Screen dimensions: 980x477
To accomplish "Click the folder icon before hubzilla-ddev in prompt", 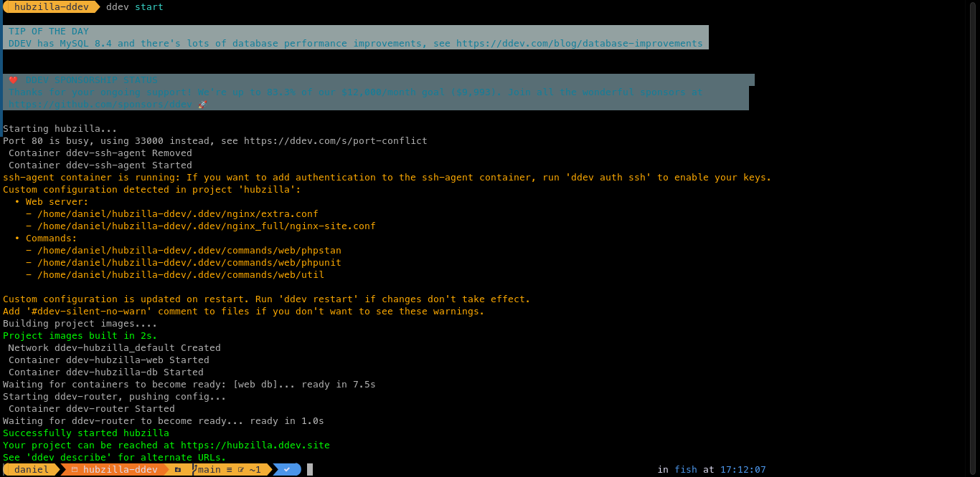I will point(74,470).
